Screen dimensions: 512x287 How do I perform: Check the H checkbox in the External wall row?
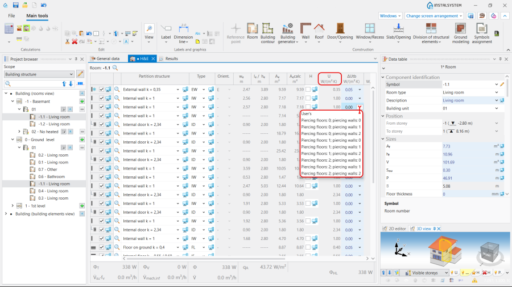pyautogui.click(x=307, y=90)
